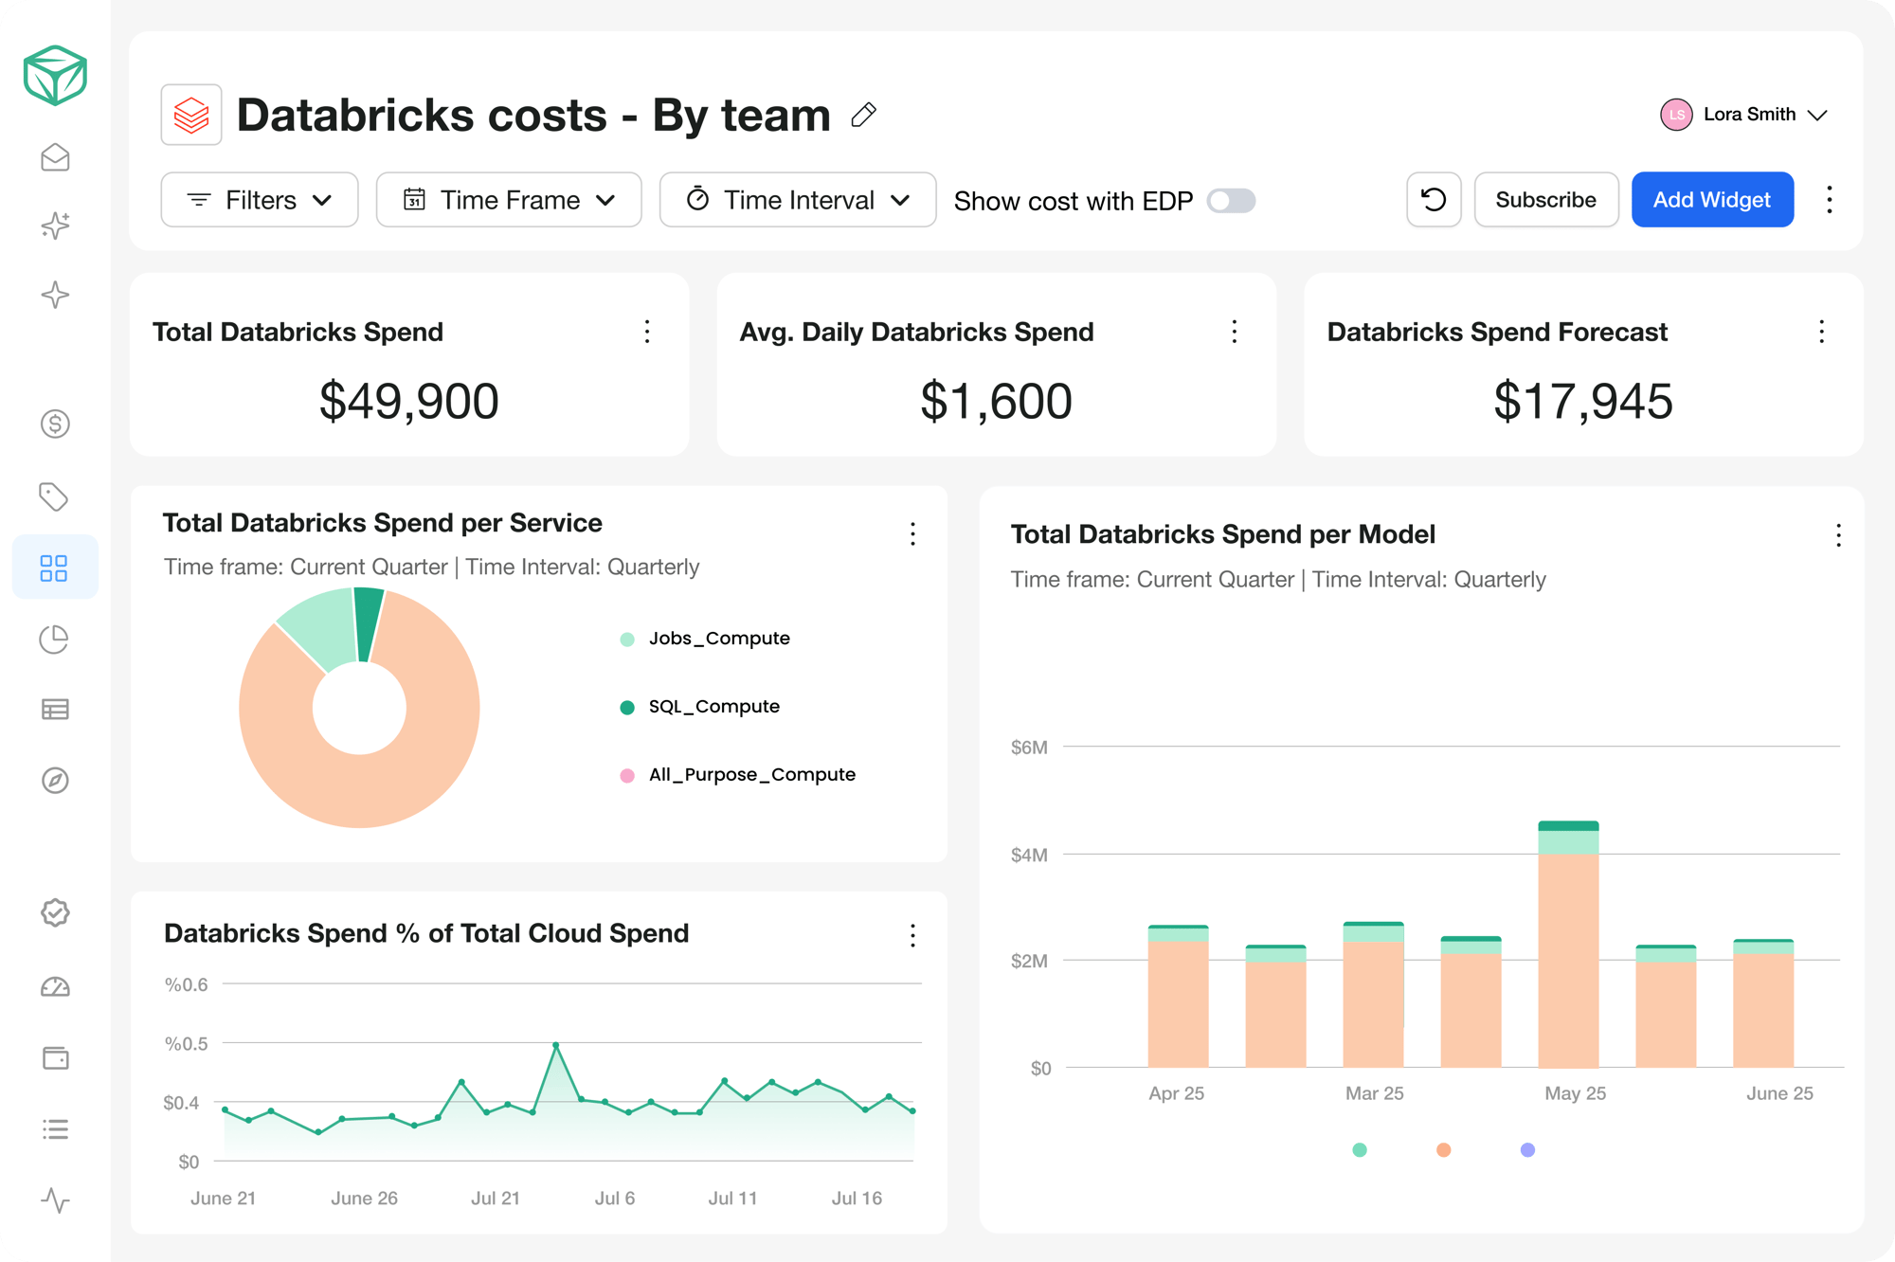This screenshot has width=1895, height=1262.
Task: Select the dashboards grid sidebar icon
Action: coord(54,568)
